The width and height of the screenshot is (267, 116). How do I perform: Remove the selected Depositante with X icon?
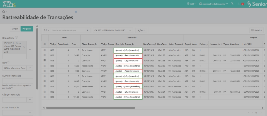point(24,47)
